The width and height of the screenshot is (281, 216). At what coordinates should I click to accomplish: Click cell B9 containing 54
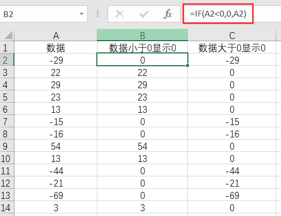pos(142,145)
